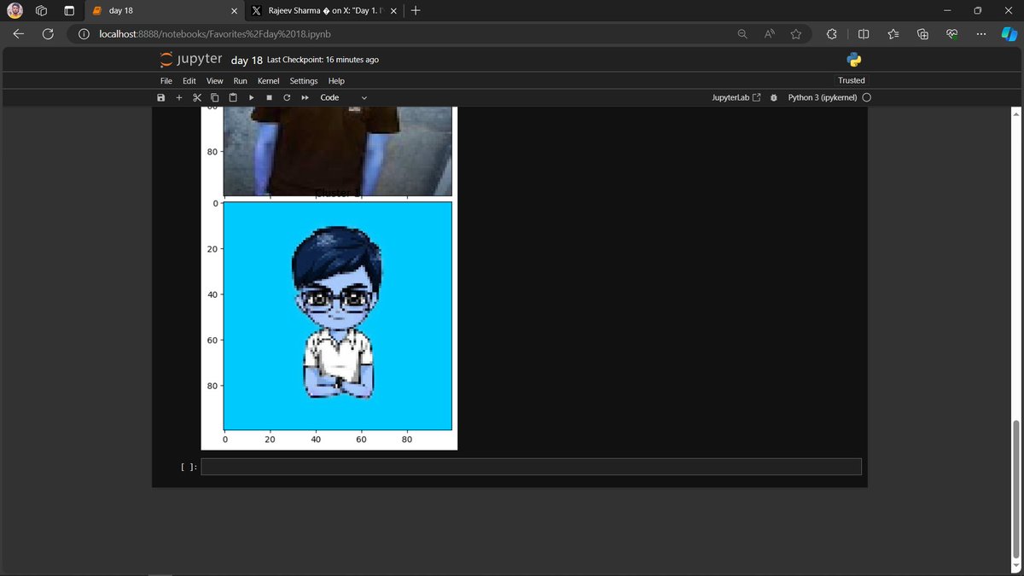1024x576 pixels.
Task: Open Browser essentials heart icon
Action: click(x=952, y=34)
